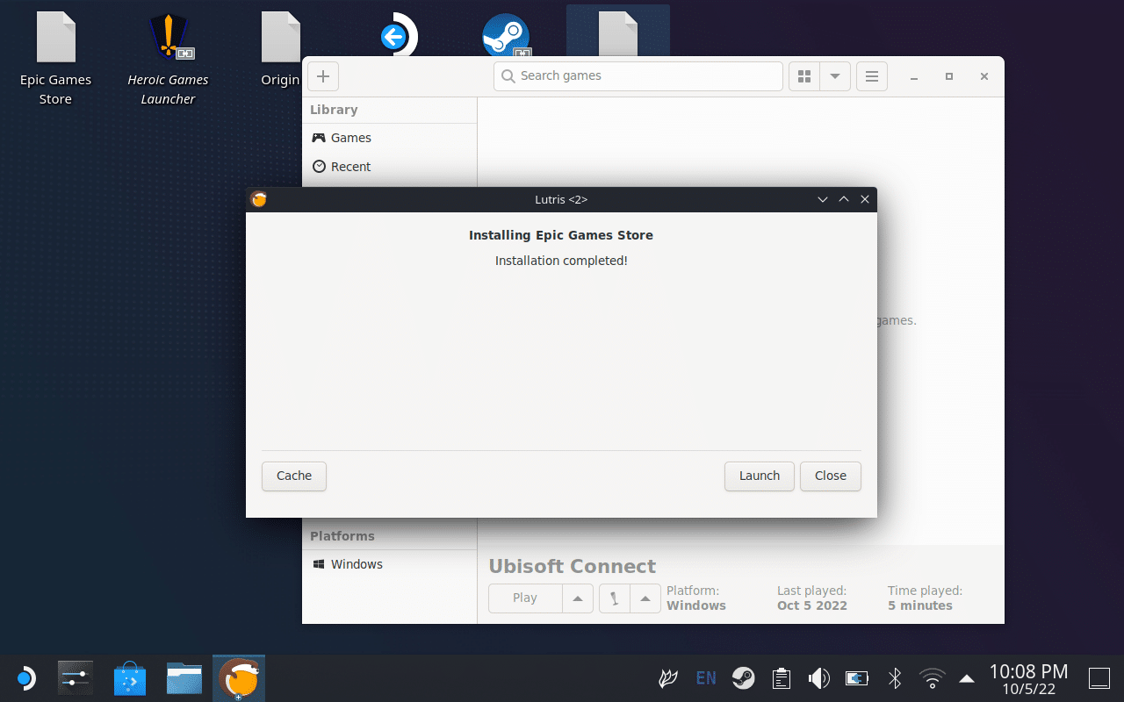1124x702 pixels.
Task: Open System Settings from taskbar
Action: point(76,678)
